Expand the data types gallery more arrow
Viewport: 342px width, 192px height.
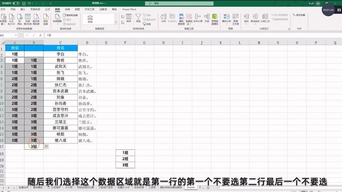115,23
